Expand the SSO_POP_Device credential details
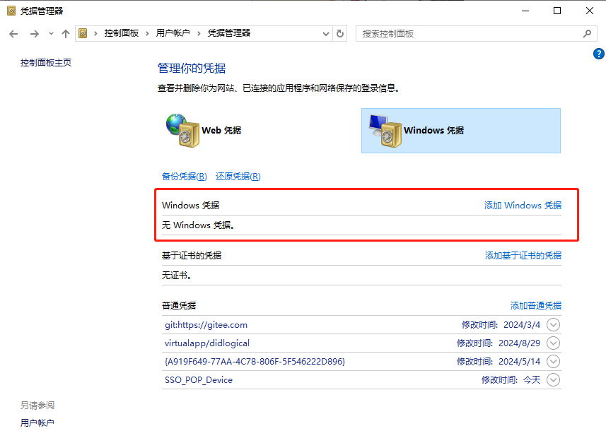606x443 pixels. pos(553,379)
